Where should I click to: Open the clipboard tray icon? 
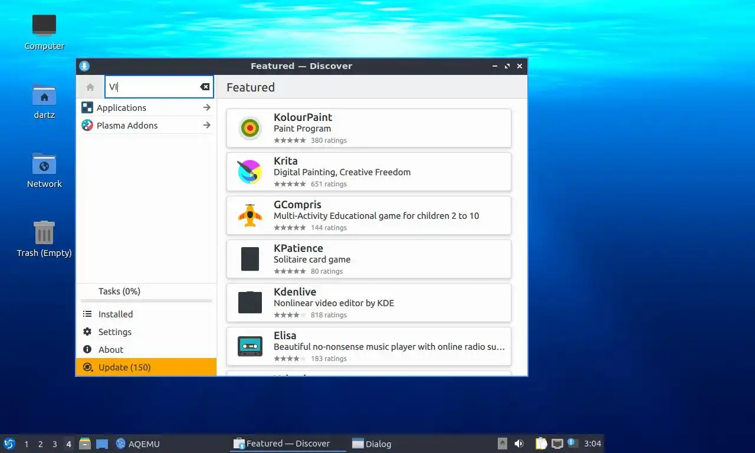(x=541, y=444)
